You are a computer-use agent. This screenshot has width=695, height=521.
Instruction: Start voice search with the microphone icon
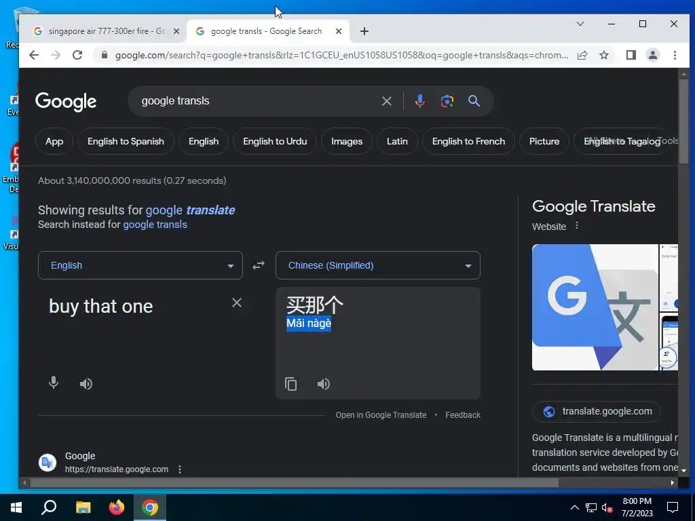[x=419, y=101]
